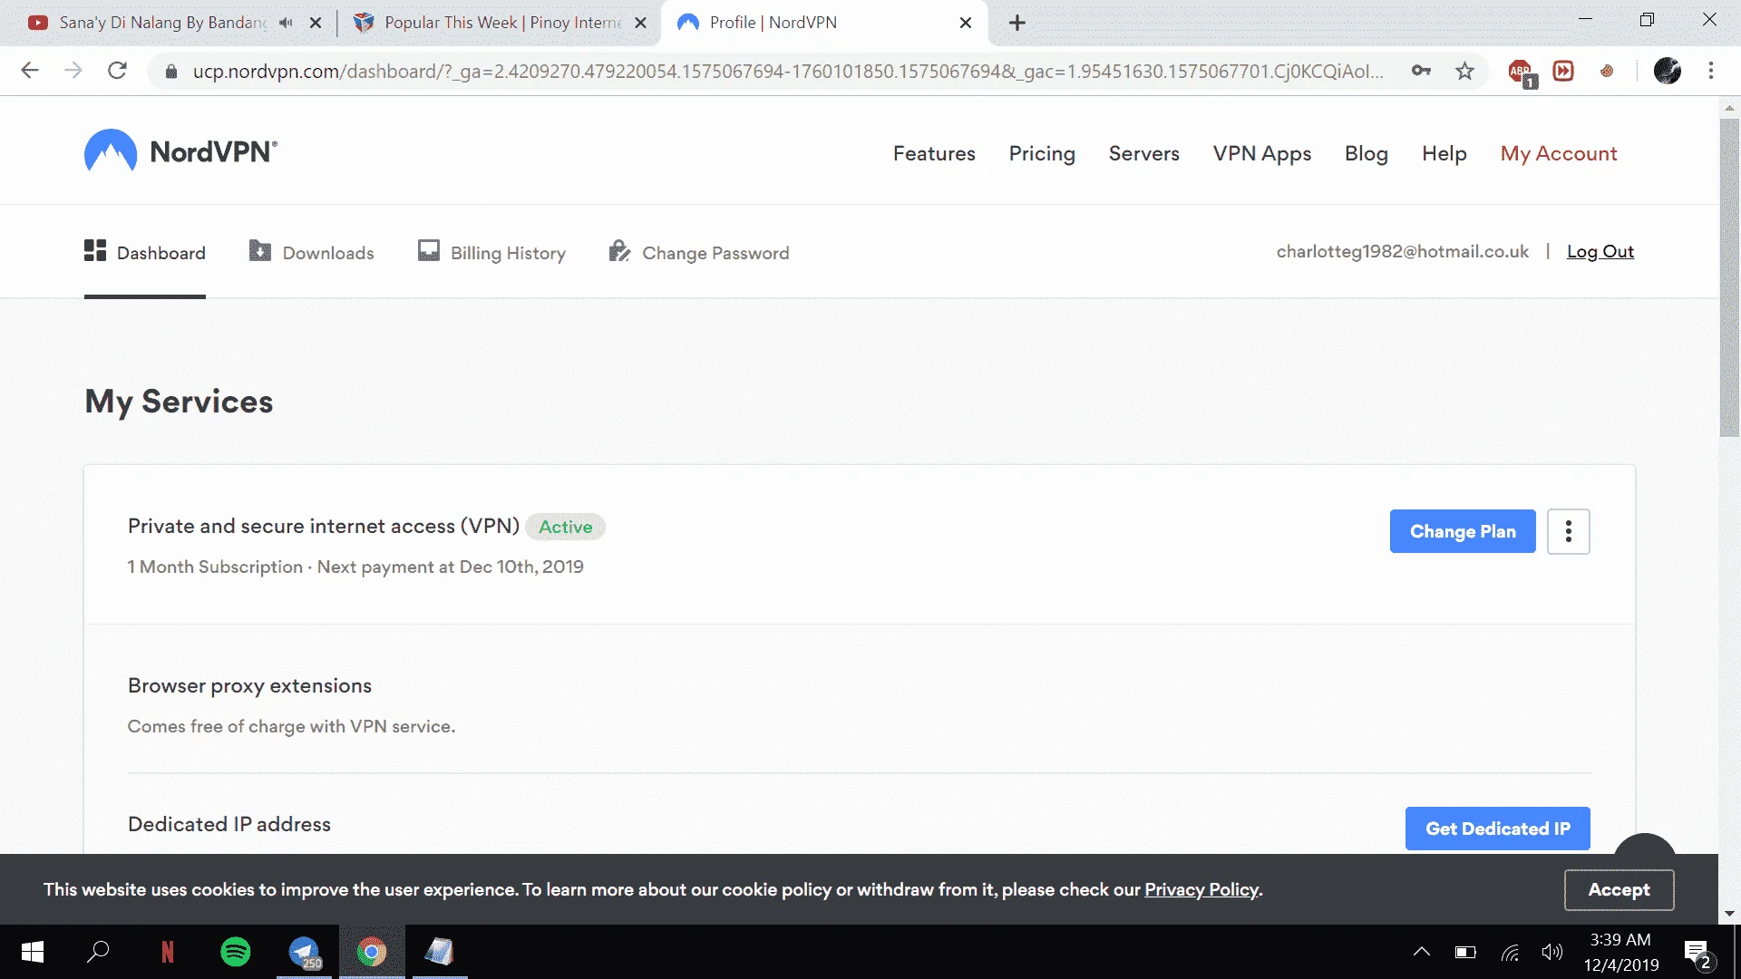Open VPN Apps in the navigation

1262,153
